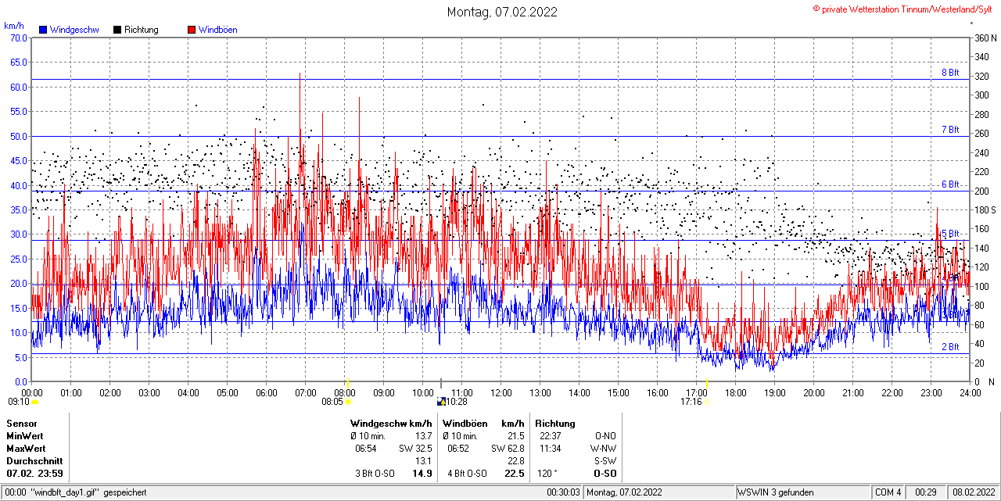Click the chart title 'Montag, 07.02.2022'
Image resolution: width=1001 pixels, height=501 pixels.
tap(502, 12)
